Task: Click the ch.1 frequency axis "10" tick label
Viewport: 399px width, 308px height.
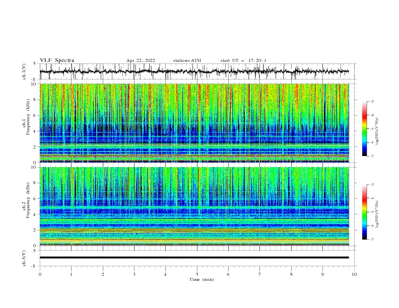Action: (34, 84)
